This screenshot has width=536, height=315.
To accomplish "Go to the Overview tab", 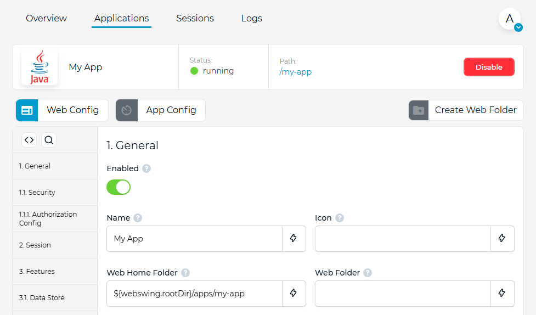I will click(47, 18).
